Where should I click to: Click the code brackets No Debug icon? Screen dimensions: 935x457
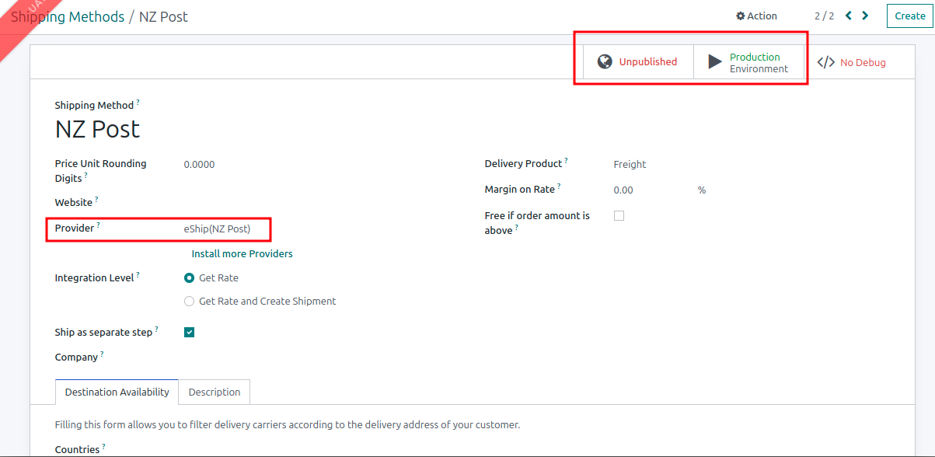(825, 62)
